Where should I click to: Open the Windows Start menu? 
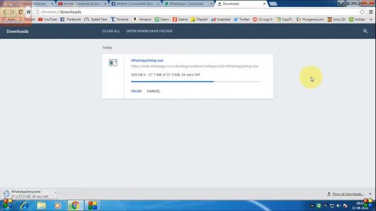[8, 205]
